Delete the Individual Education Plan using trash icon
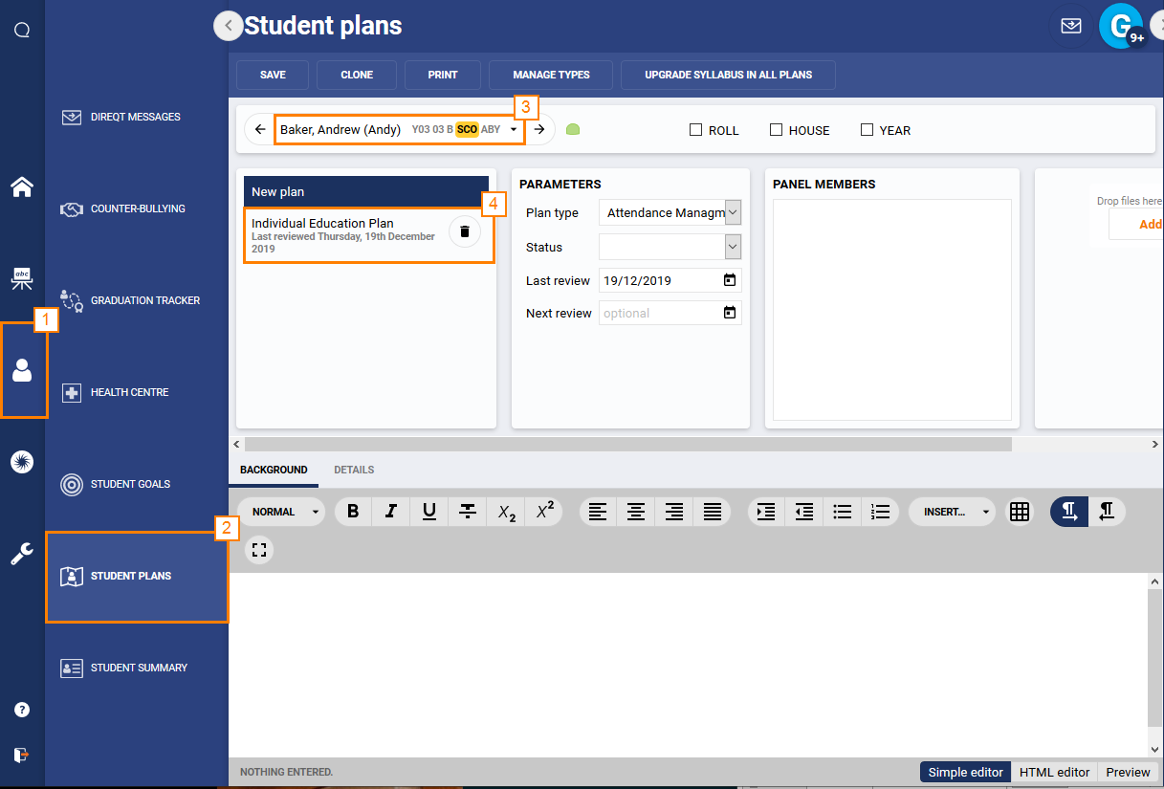Screen dimensions: 1164x789 pyautogui.click(x=464, y=231)
